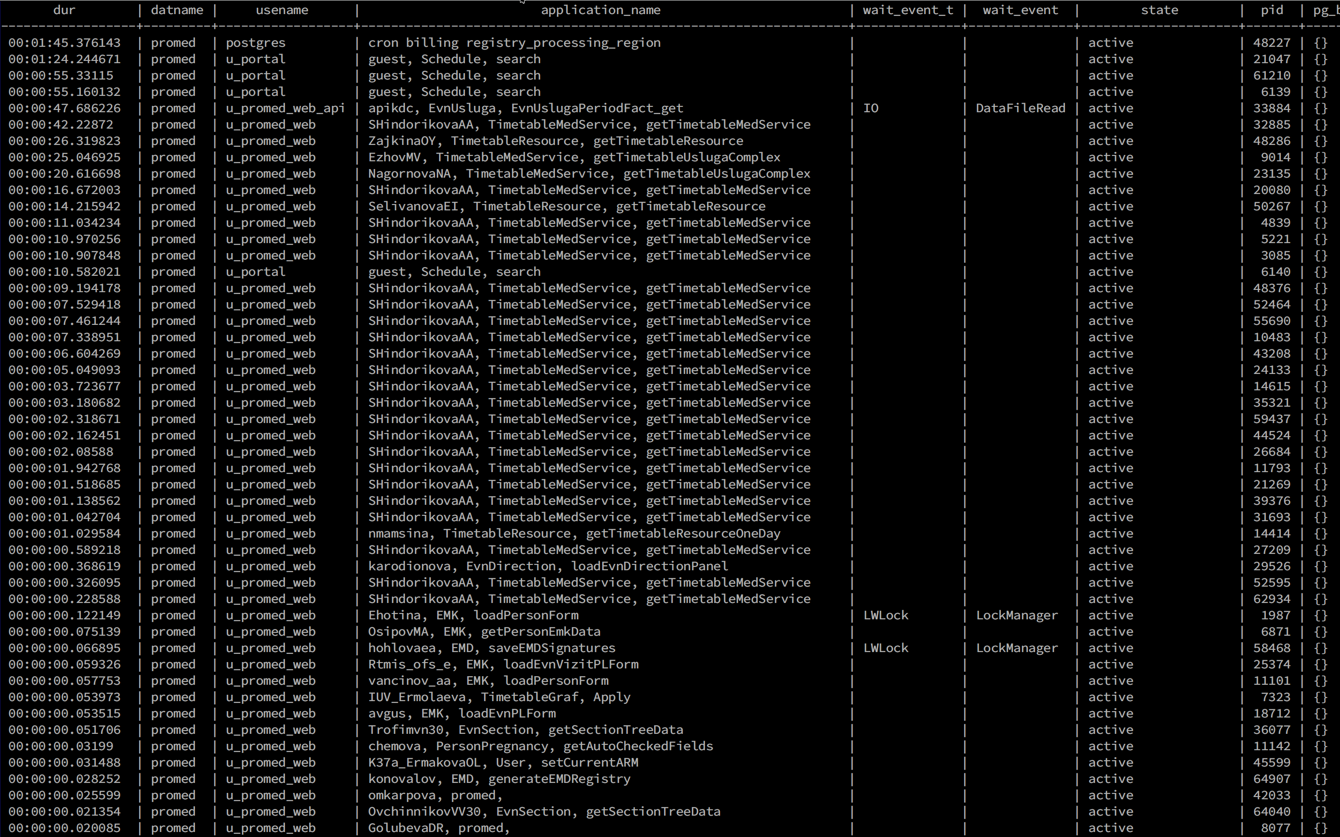Screen dimensions: 1340x837
Task: Click 'GolubevaDR, promed,' entry
Action: point(440,828)
